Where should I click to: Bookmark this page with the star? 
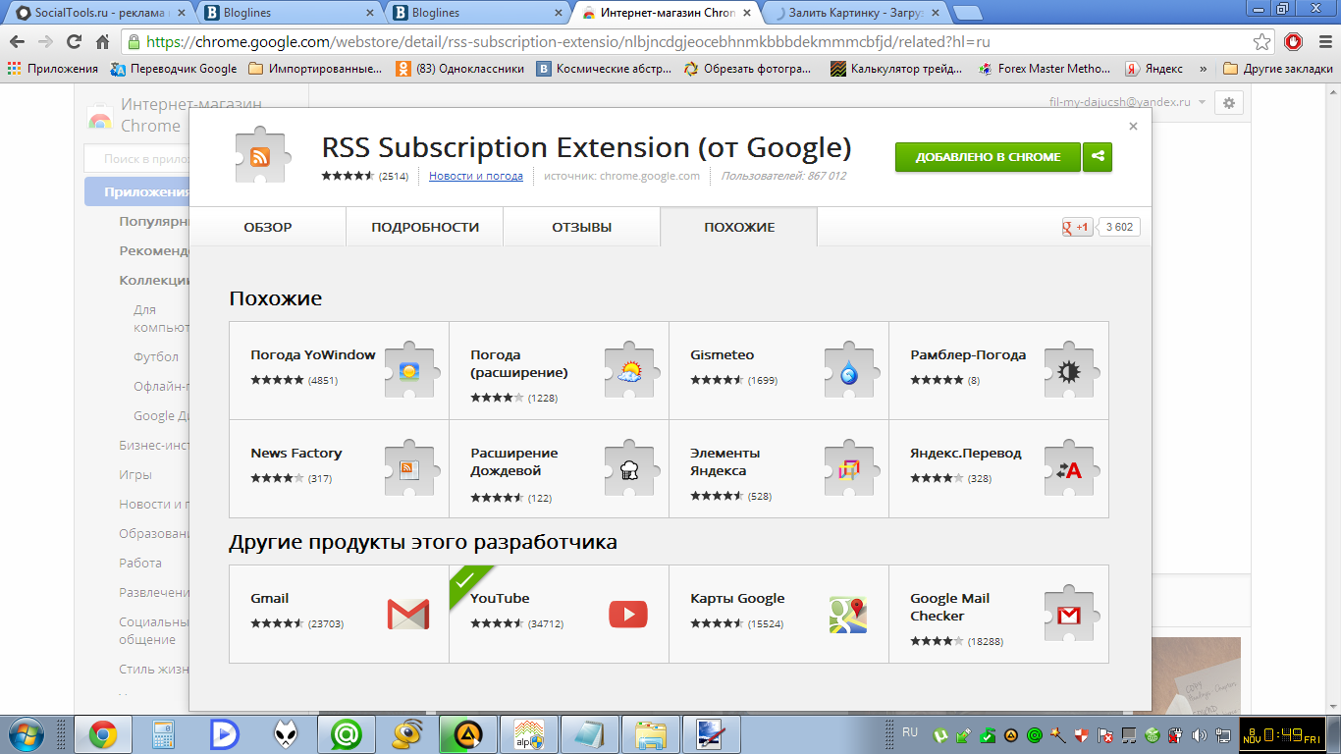click(1262, 42)
